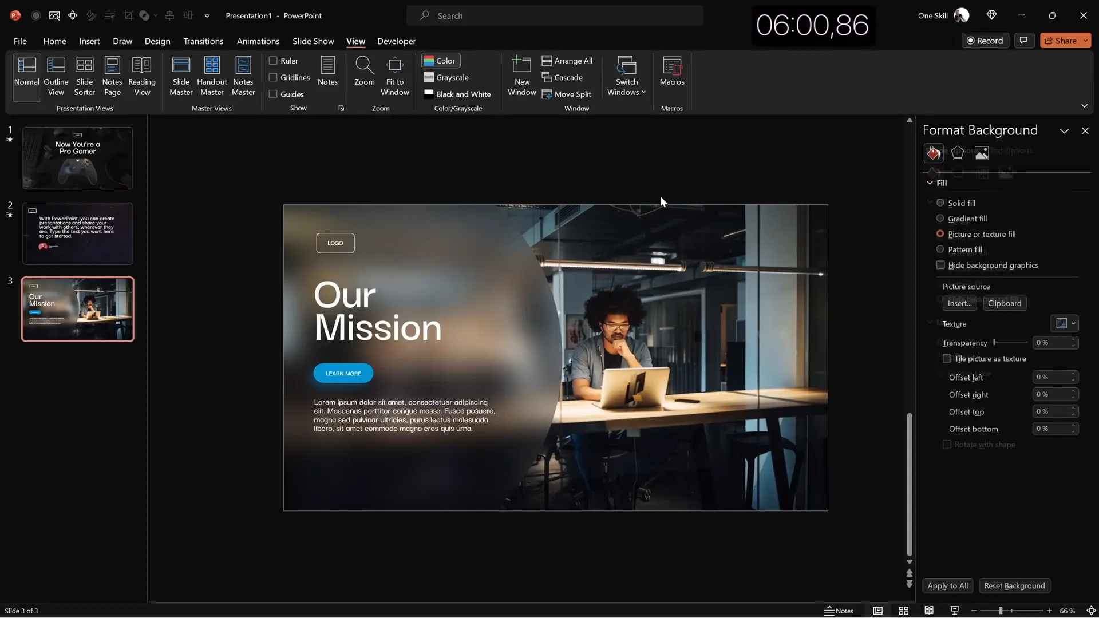
Task: Collapse the Fill section
Action: pos(931,183)
